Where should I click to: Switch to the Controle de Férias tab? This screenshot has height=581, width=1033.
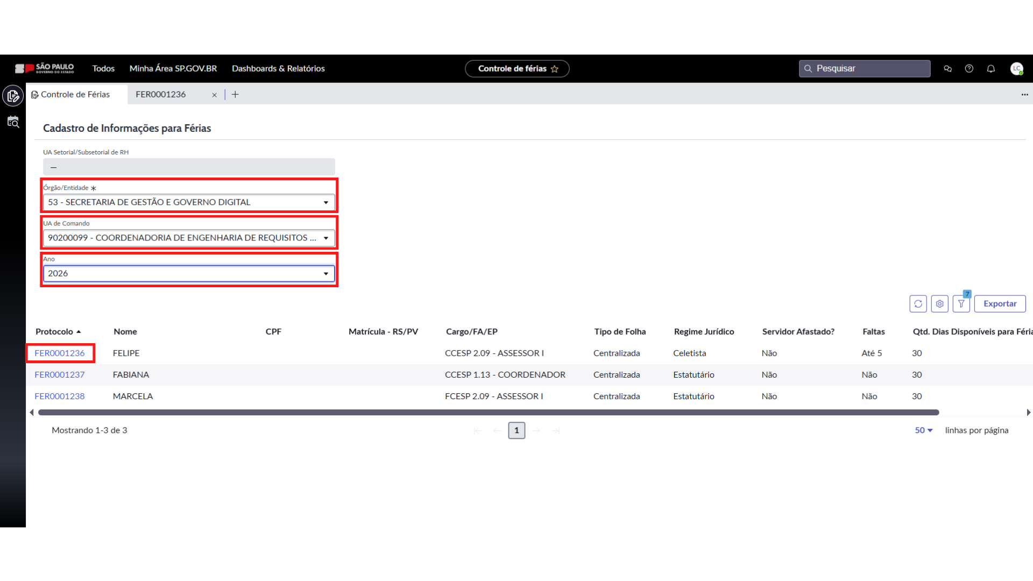[75, 95]
